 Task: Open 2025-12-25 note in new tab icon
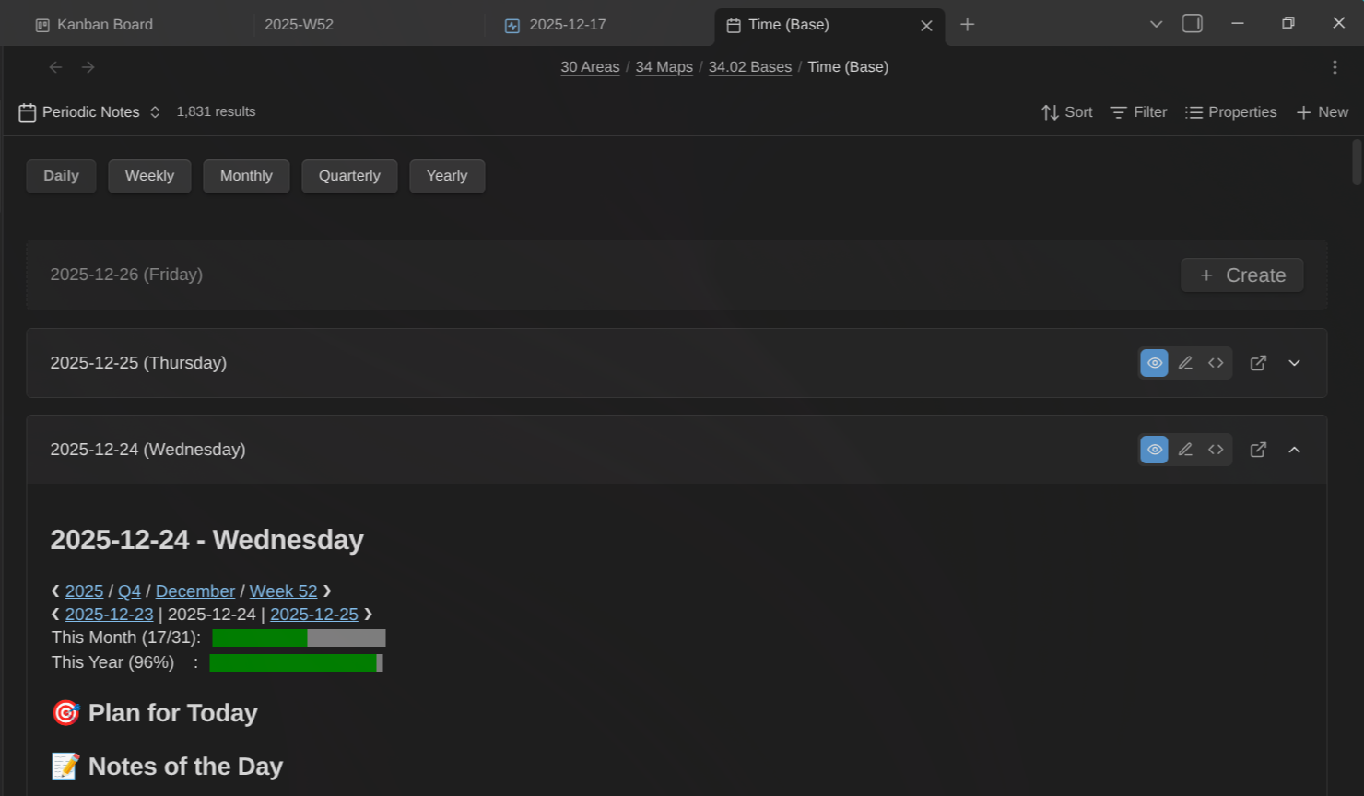pos(1258,363)
